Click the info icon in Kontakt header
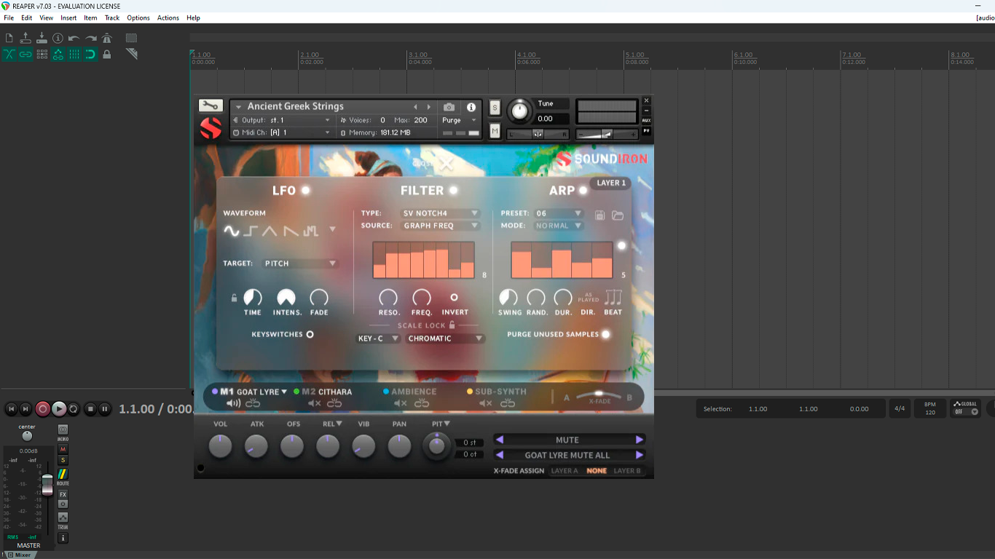Image resolution: width=995 pixels, height=559 pixels. (471, 107)
